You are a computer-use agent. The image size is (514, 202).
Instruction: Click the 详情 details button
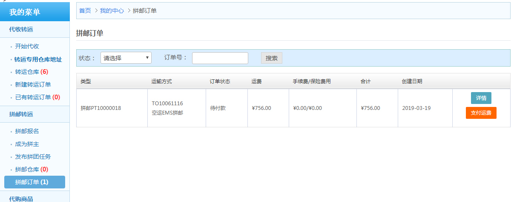(x=481, y=98)
